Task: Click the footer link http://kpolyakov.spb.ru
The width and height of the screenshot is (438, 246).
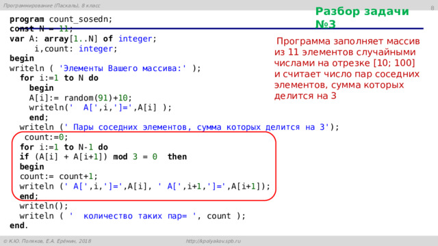Action: point(213,241)
